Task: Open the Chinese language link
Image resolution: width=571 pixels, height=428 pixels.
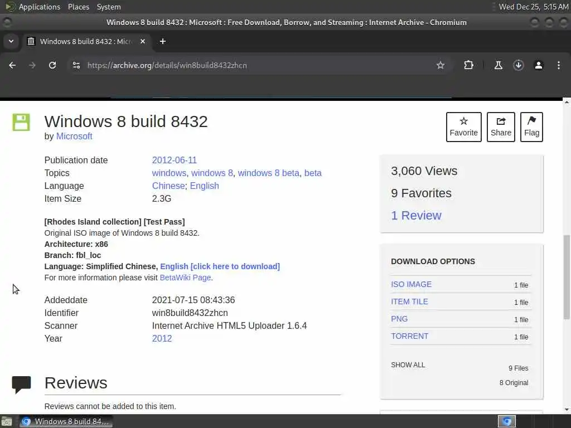Action: [x=168, y=186]
